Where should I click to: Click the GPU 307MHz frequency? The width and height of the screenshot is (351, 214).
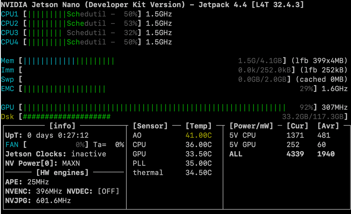pyautogui.click(x=335, y=107)
